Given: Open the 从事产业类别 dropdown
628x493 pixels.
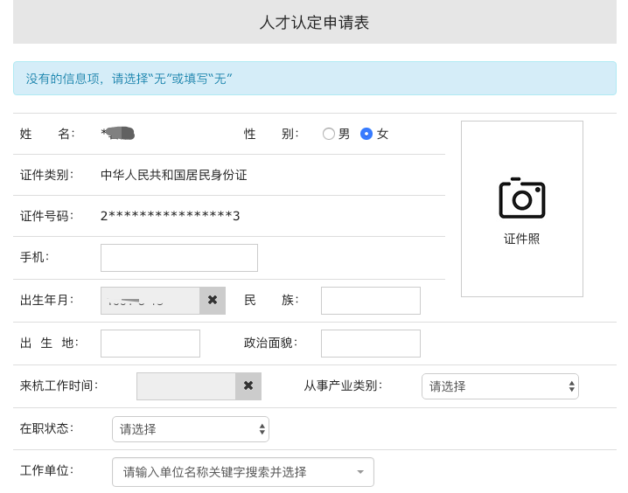Looking at the screenshot, I should tap(500, 386).
